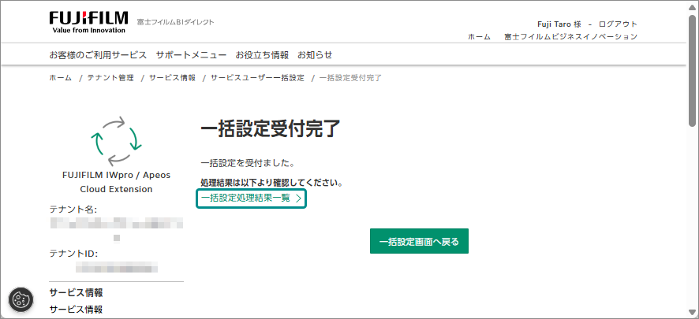Click 一括設定画面へ戻る button
Image resolution: width=699 pixels, height=319 pixels.
pos(419,241)
